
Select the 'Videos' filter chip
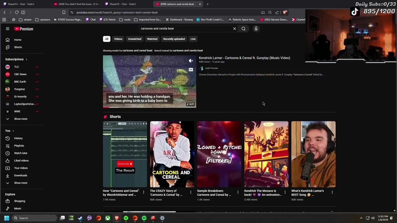118,39
